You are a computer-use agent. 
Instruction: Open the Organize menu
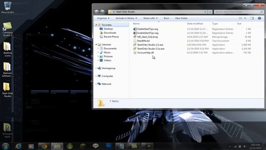(103, 18)
